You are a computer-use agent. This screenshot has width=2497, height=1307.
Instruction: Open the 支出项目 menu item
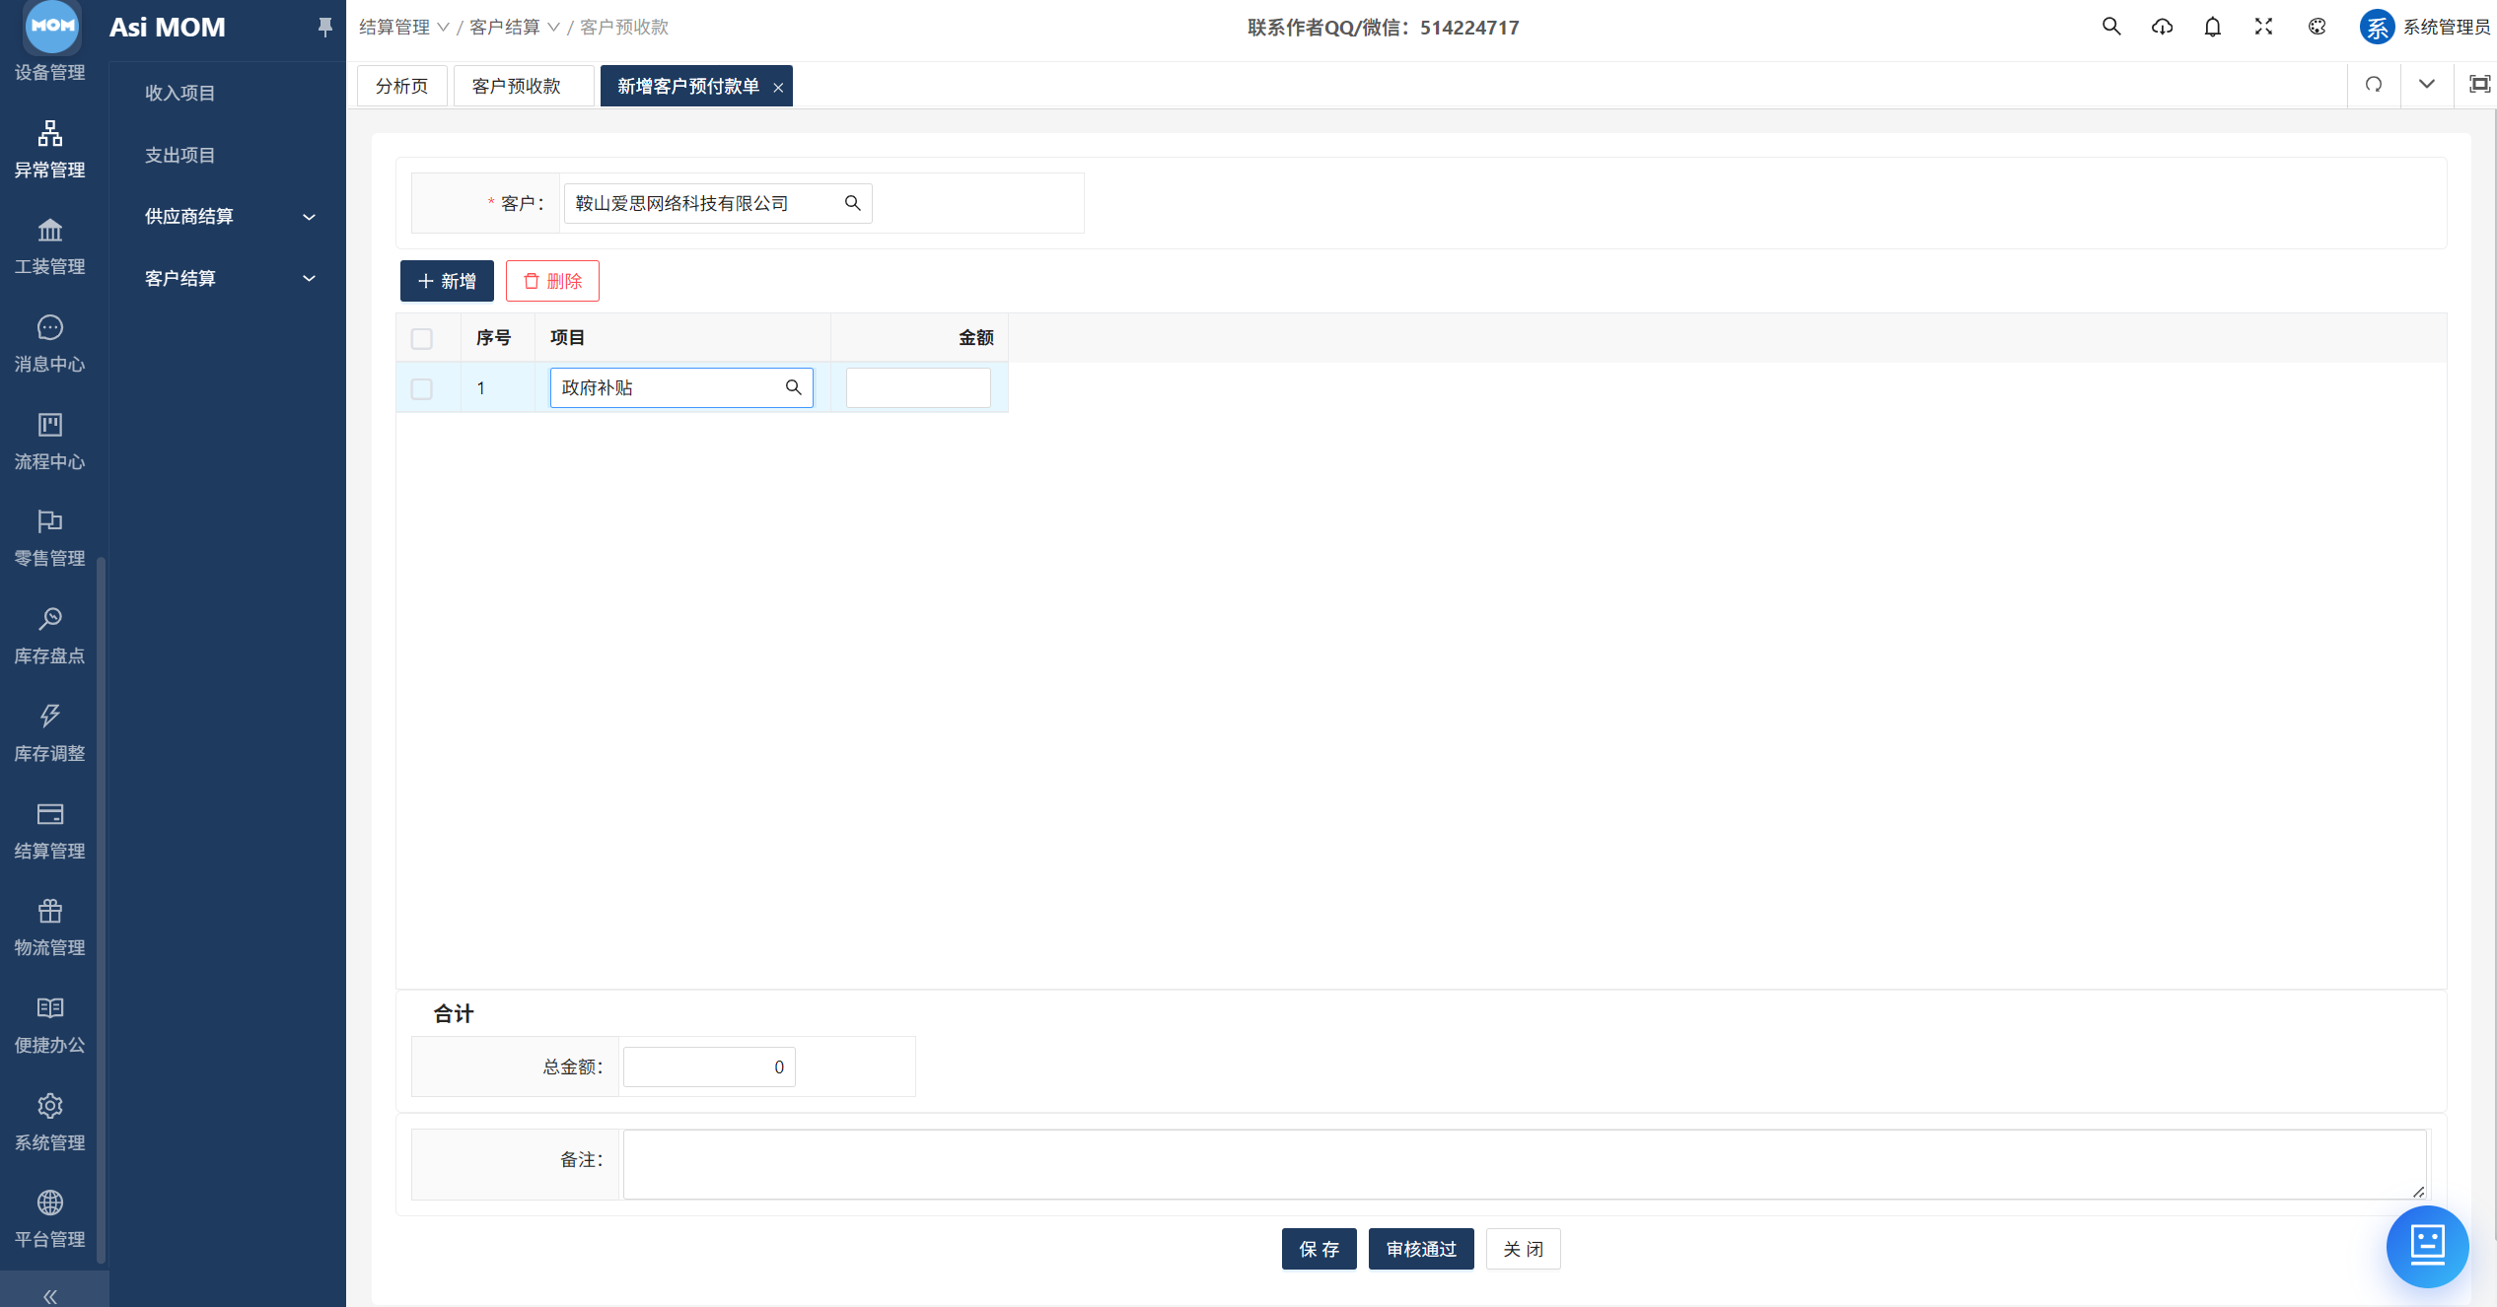(x=179, y=155)
